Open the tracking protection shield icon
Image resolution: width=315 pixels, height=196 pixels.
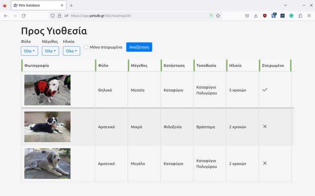point(53,16)
